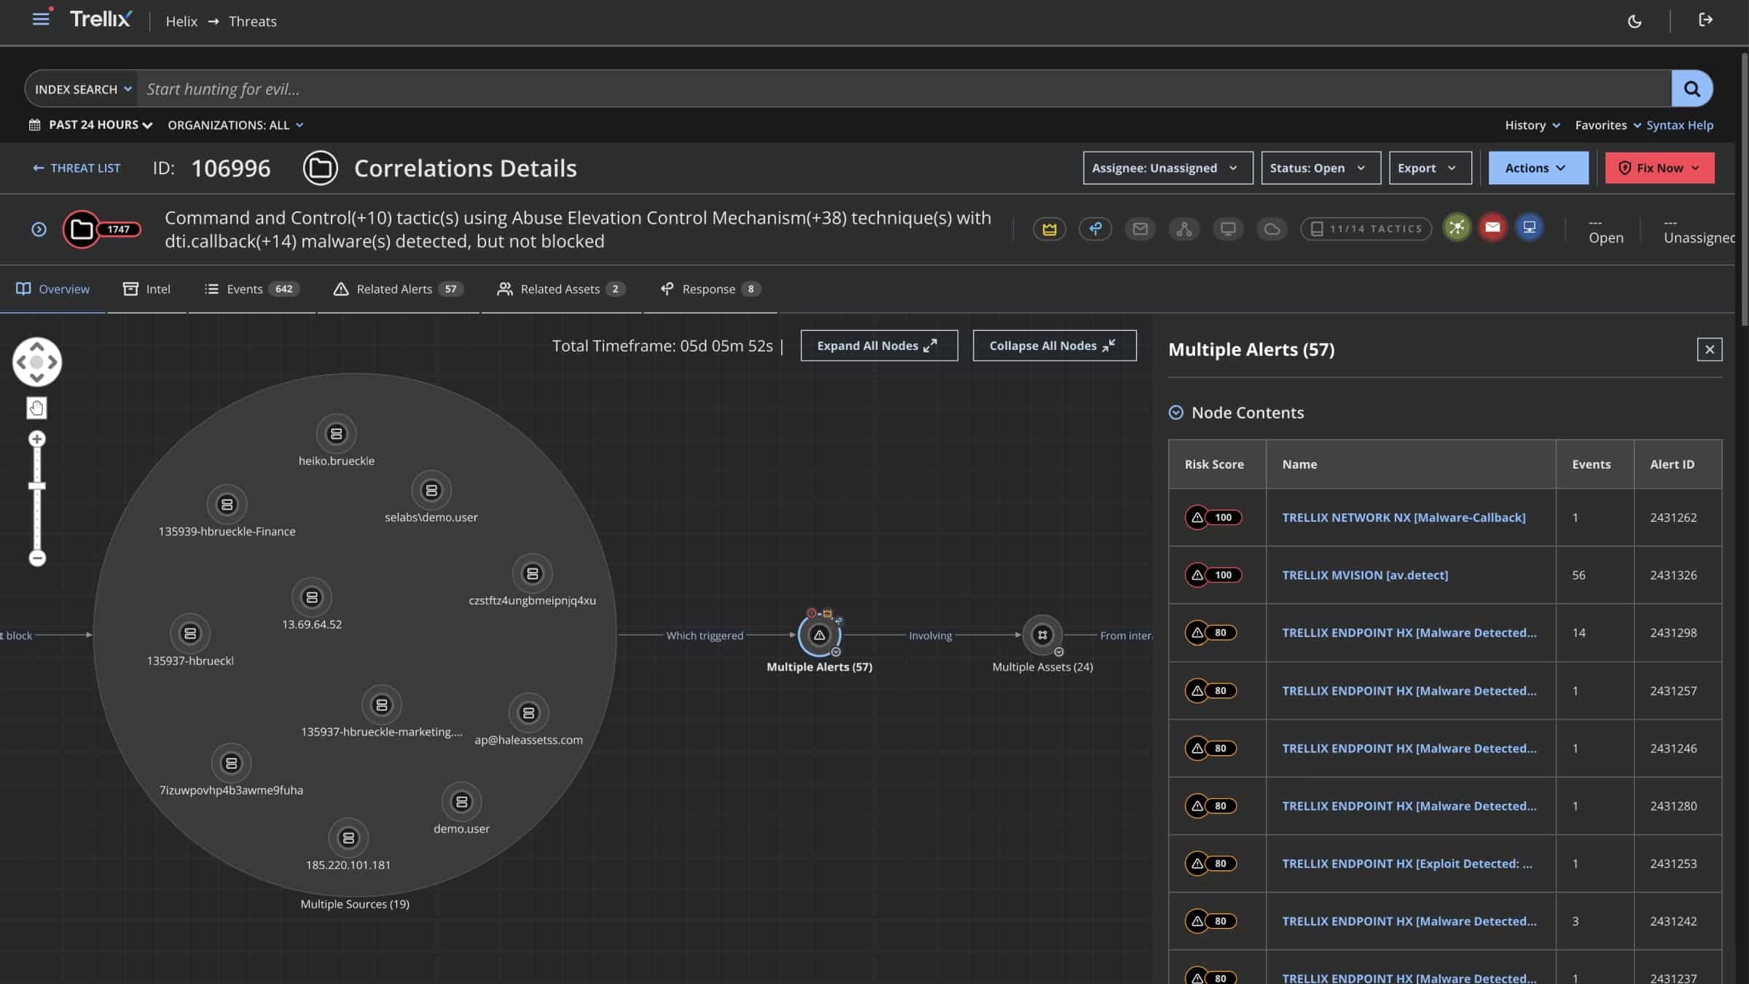The image size is (1749, 984).
Task: Click the zoom in plus button
Action: [x=36, y=439]
